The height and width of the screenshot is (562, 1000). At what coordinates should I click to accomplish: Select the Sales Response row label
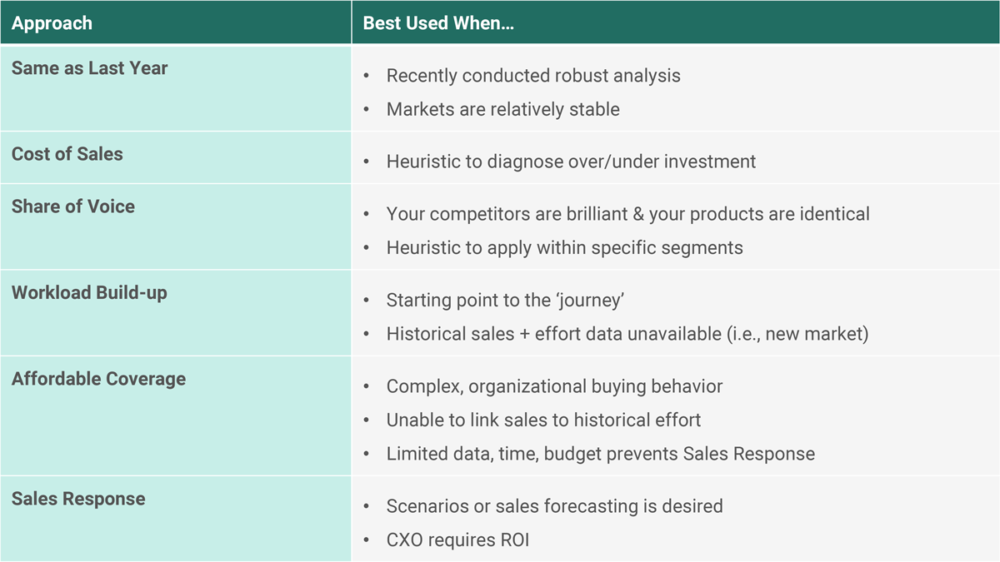coord(78,499)
